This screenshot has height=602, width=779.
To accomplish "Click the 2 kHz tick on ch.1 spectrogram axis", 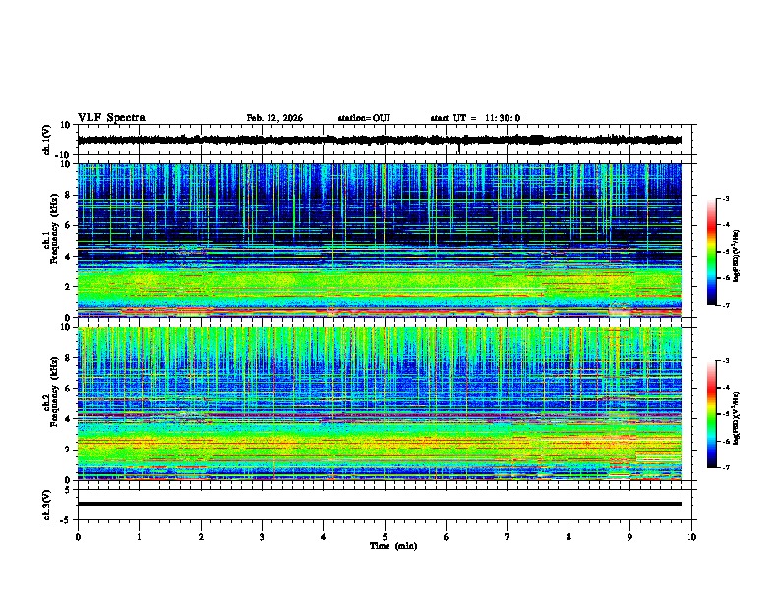I will [x=68, y=287].
